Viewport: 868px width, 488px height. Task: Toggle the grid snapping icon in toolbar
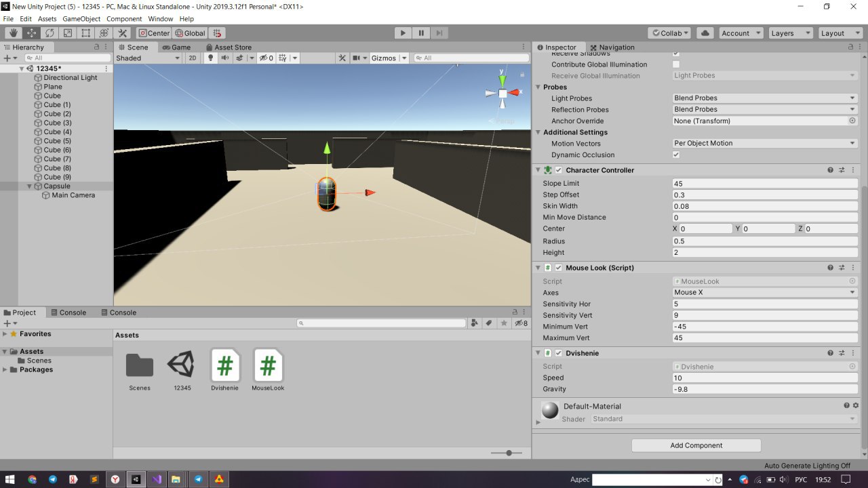(216, 33)
